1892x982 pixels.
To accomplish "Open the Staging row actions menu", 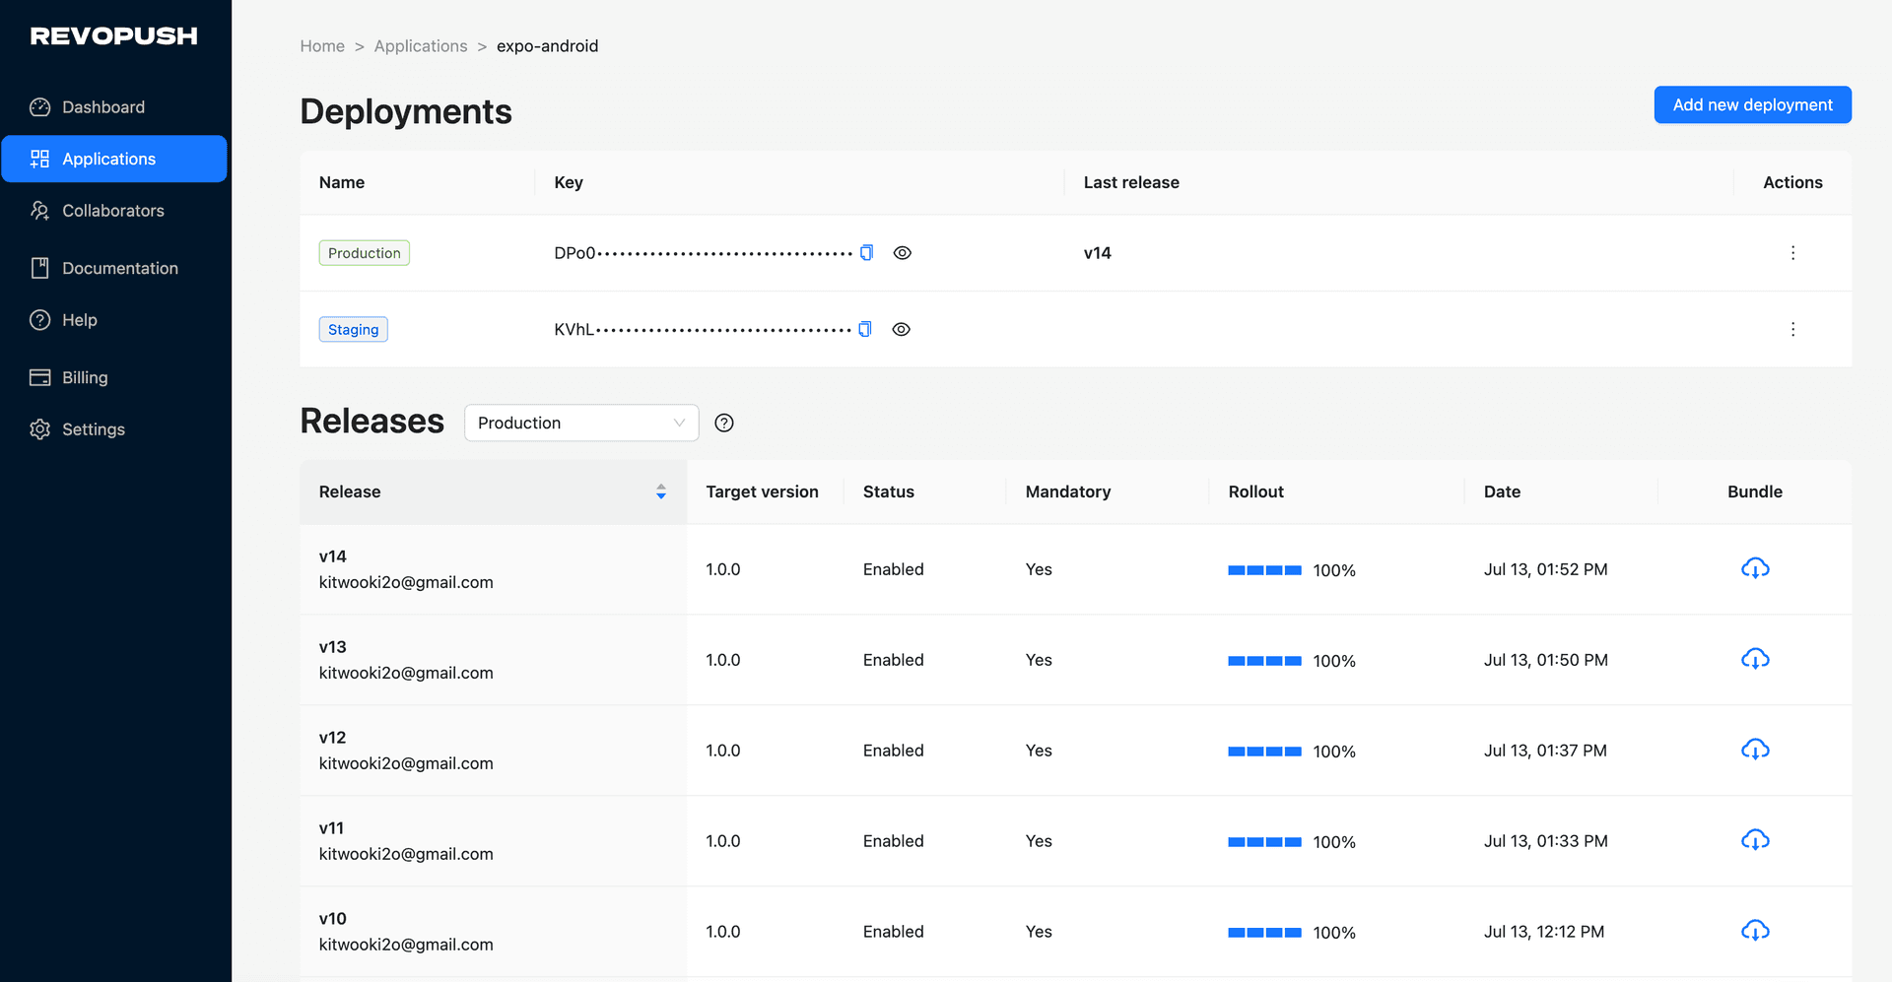I will [x=1792, y=329].
